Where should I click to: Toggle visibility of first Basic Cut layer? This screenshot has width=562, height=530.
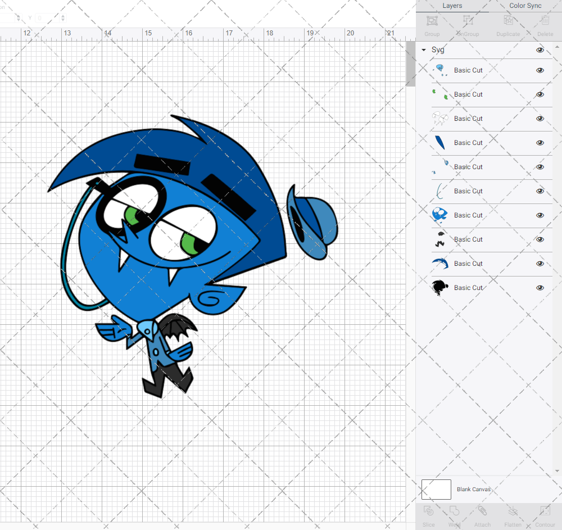(540, 70)
